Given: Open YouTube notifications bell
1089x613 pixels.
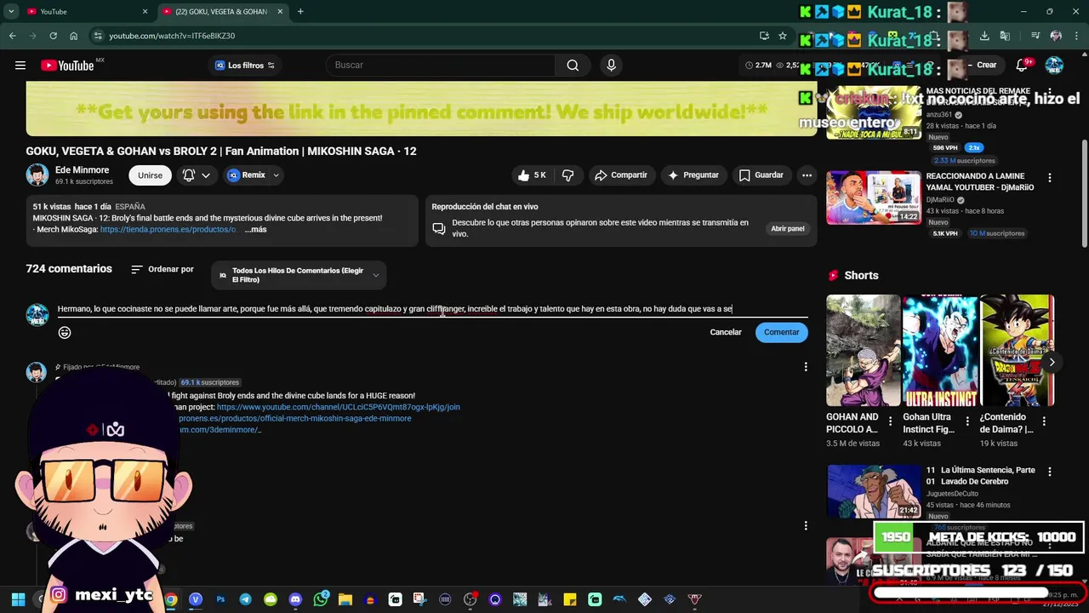Looking at the screenshot, I should 1022,66.
